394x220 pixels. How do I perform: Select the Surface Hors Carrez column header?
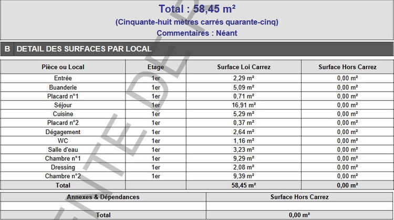tap(347, 67)
